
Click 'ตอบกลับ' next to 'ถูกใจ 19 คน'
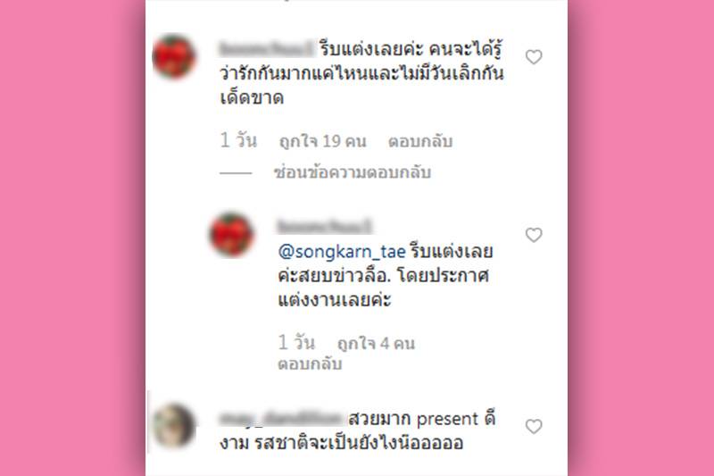click(419, 141)
